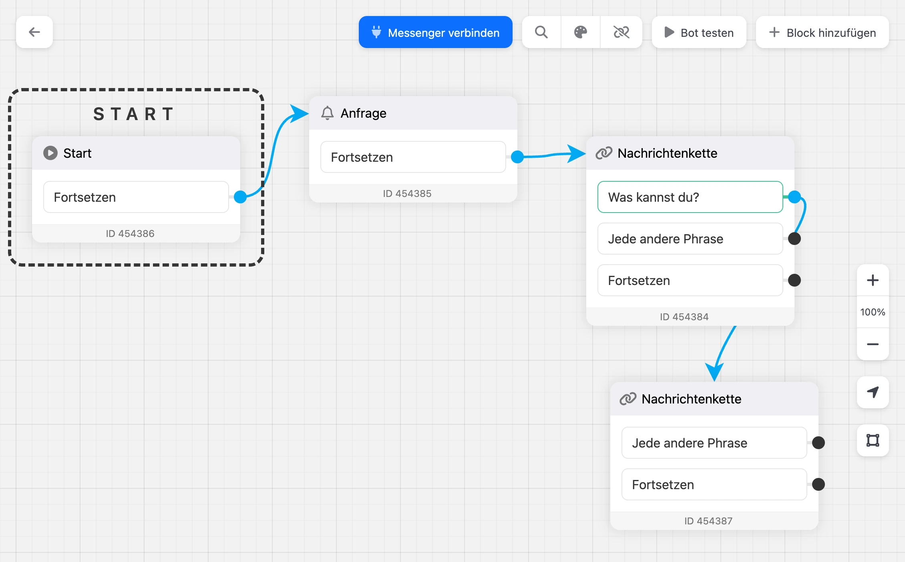Click the dark connector dot beside Jede andere Phrase in block 454384
Viewport: 905px width, 562px height.
[x=794, y=239]
